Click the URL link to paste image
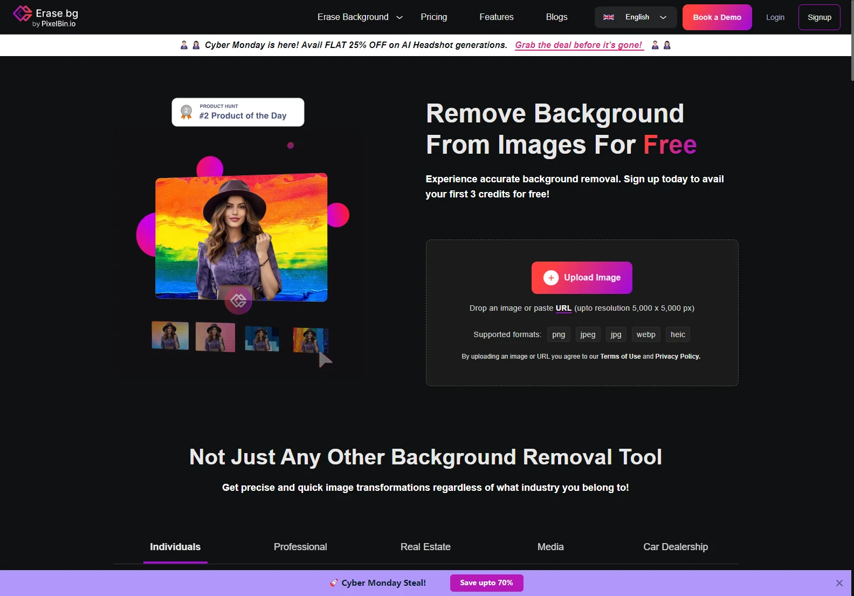 (563, 309)
